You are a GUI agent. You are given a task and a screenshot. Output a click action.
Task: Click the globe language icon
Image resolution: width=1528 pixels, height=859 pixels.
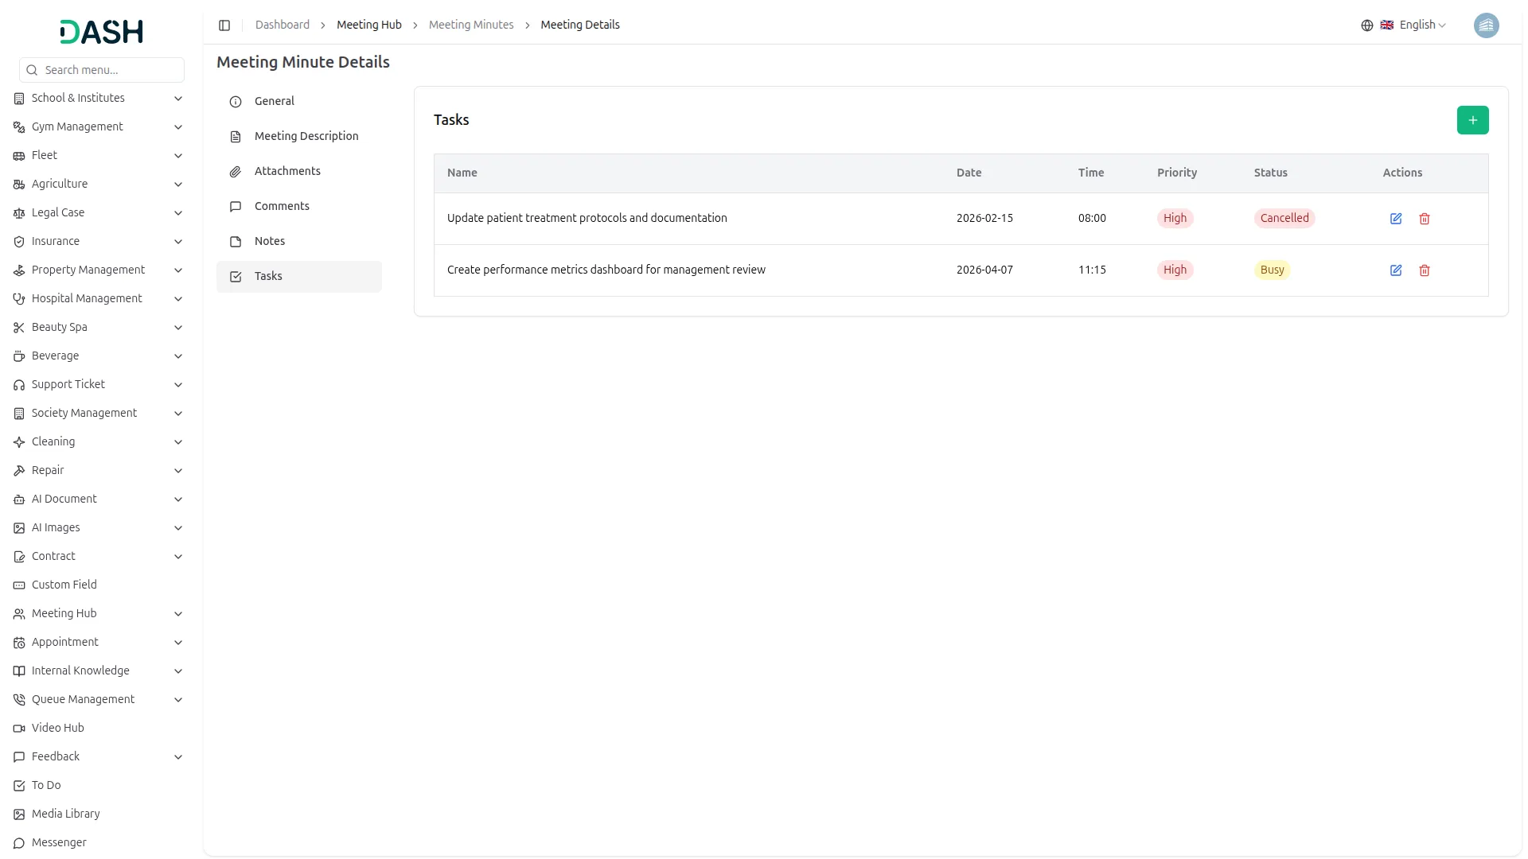click(1366, 25)
